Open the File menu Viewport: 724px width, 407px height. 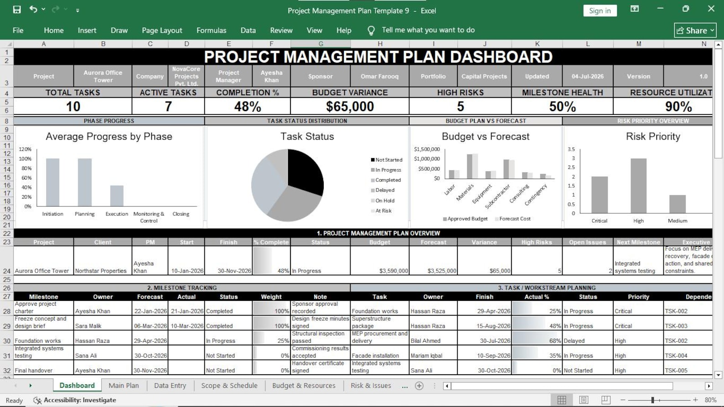[x=18, y=31]
